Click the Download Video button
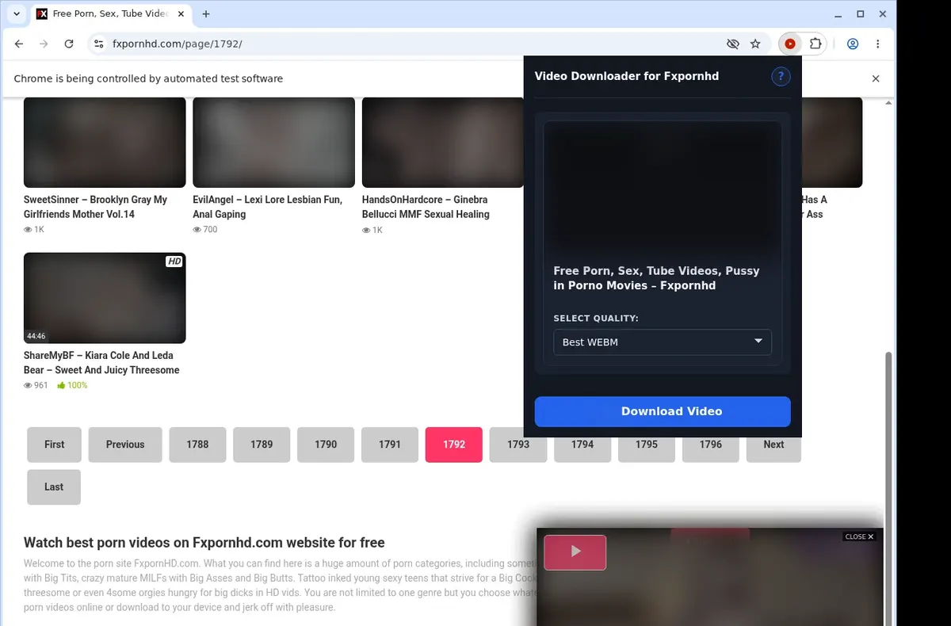 663,411
